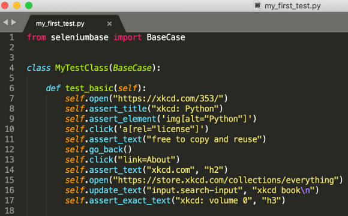Click line number 4 in gutter

point(12,68)
